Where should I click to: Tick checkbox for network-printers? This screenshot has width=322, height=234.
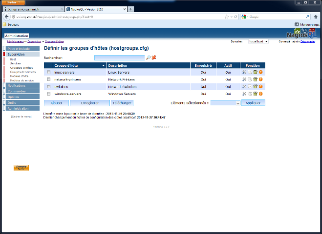click(x=48, y=79)
